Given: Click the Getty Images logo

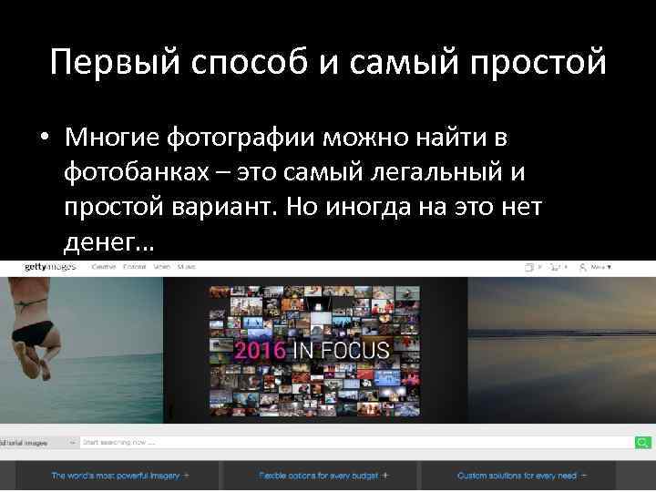Looking at the screenshot, I should (x=50, y=266).
